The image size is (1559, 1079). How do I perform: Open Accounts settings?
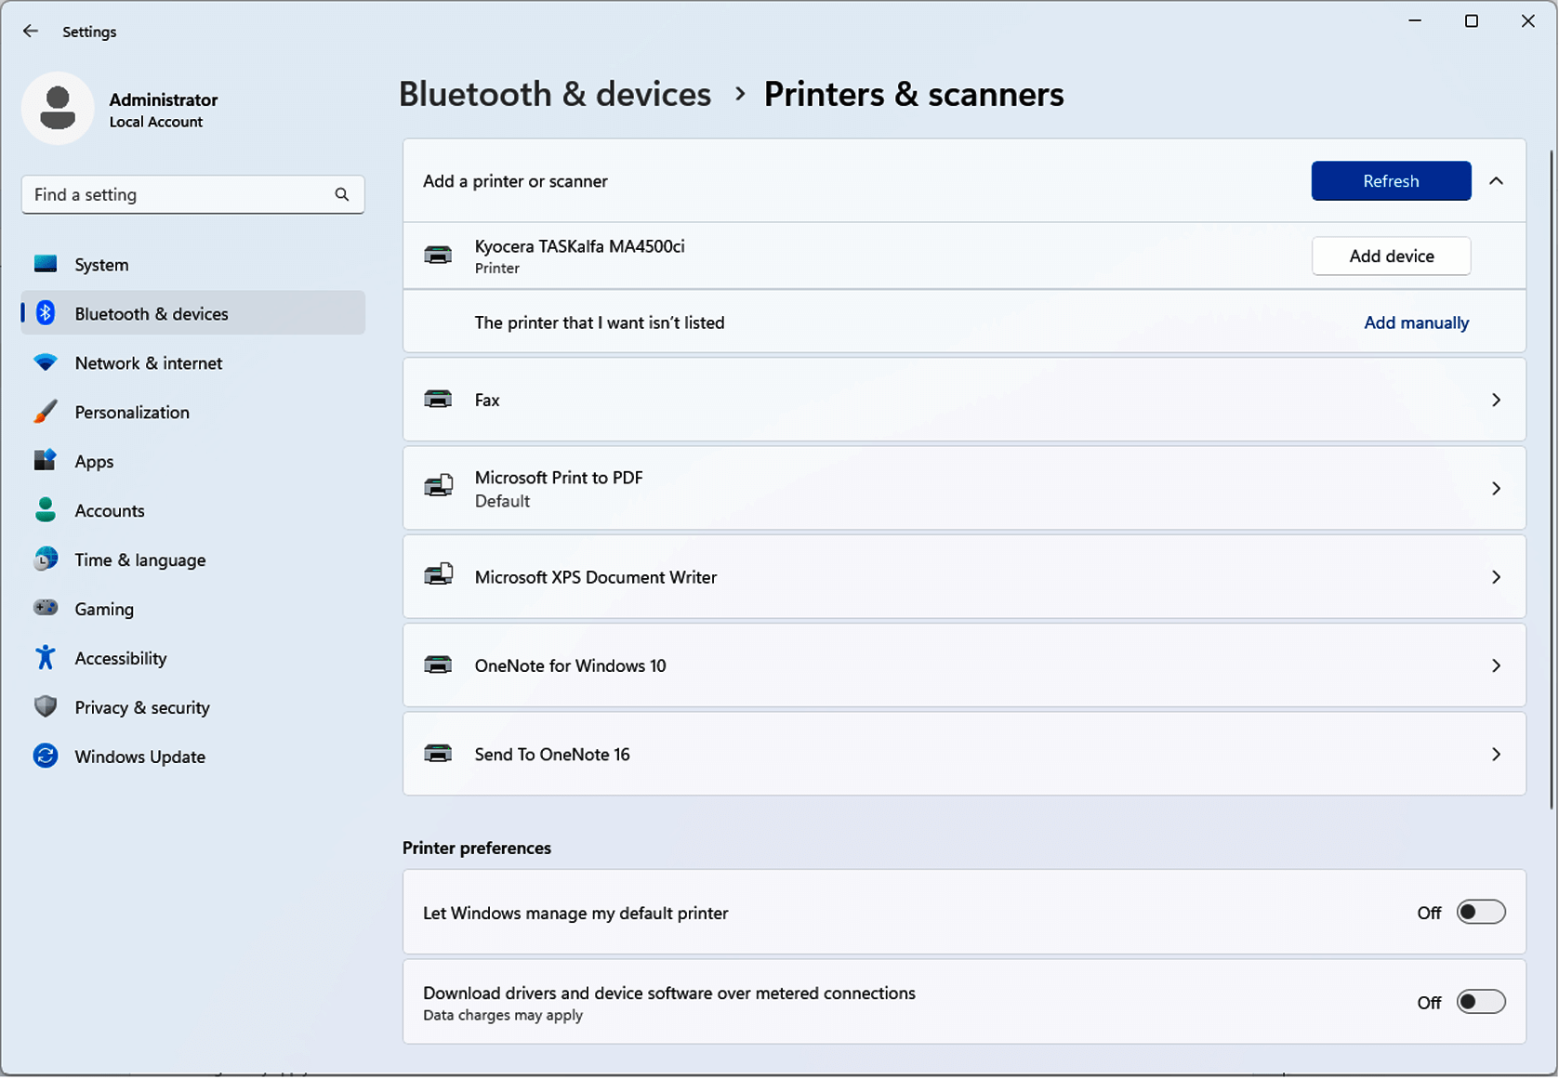(193, 510)
